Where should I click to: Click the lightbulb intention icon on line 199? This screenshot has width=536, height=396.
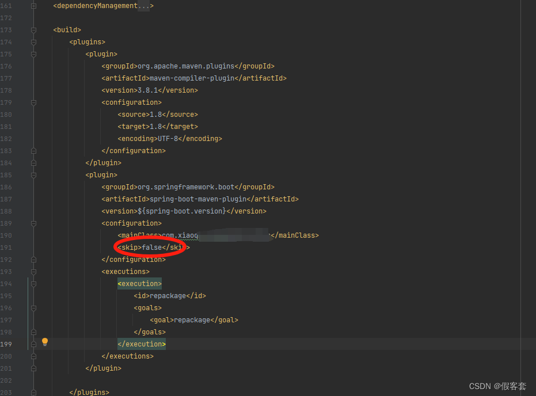pyautogui.click(x=45, y=341)
